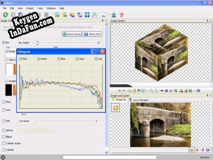
Task: Click the gray Forward arrow in main toolbar
Action: [x=13, y=15]
